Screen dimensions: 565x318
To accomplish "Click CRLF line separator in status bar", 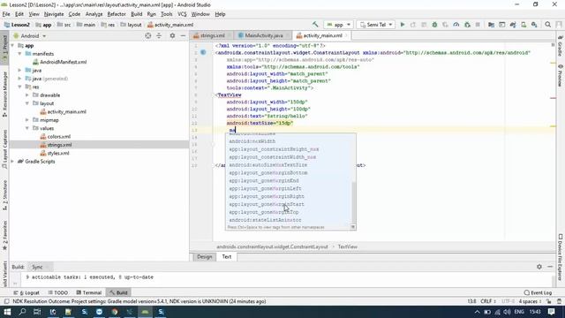I will 488,301.
